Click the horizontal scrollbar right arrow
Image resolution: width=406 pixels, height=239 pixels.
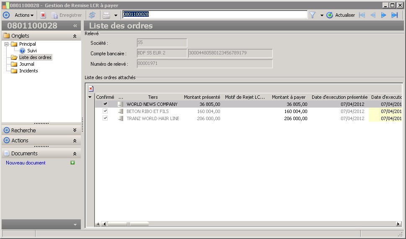tap(398, 224)
